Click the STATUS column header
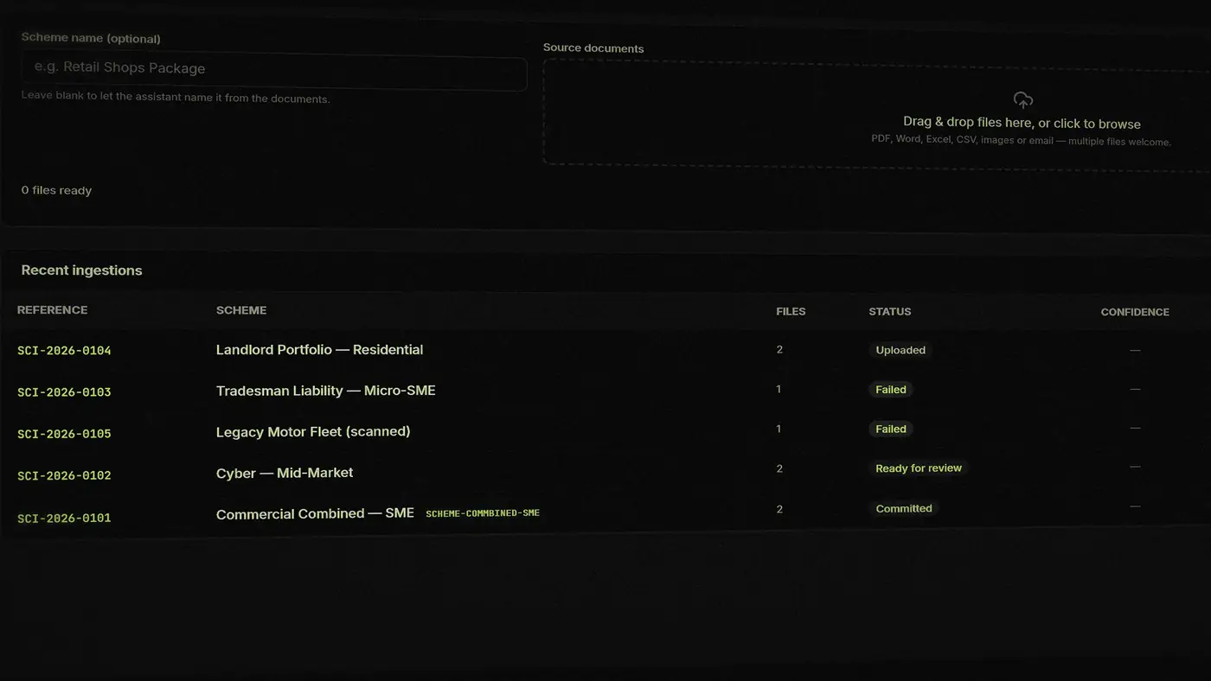 (890, 311)
